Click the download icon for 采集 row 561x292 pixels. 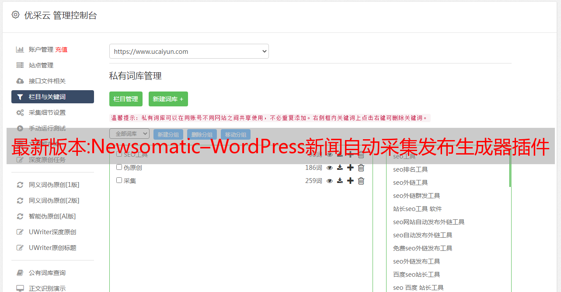[x=340, y=181]
